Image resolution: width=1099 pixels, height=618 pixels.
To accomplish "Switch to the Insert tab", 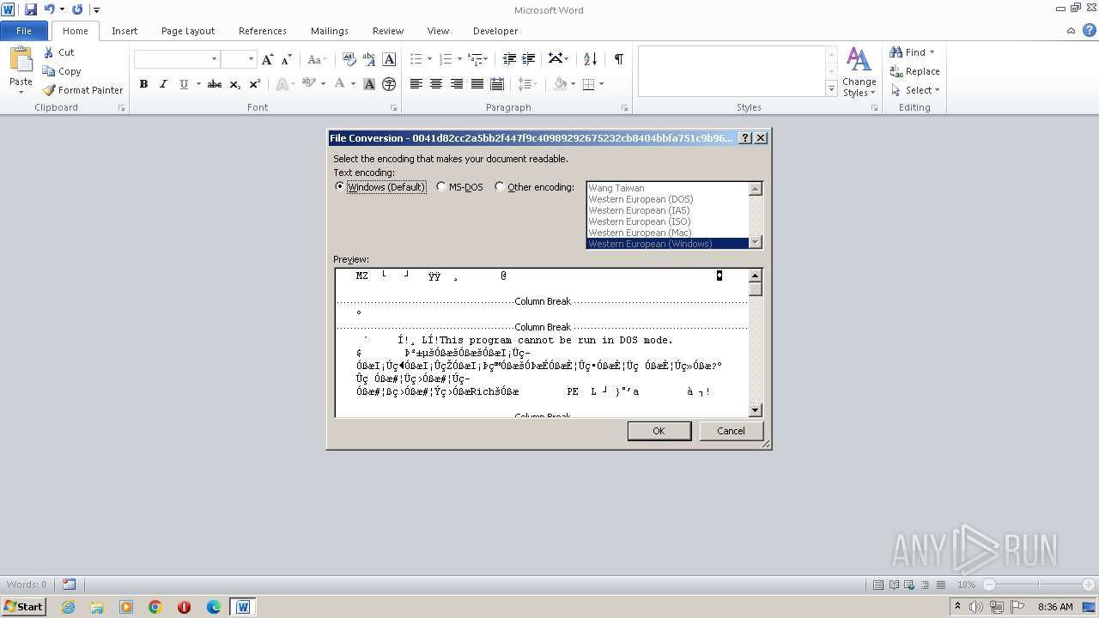I will click(124, 31).
